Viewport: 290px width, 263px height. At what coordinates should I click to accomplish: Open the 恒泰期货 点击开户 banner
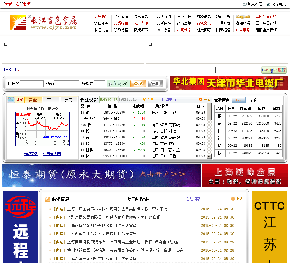(x=102, y=175)
